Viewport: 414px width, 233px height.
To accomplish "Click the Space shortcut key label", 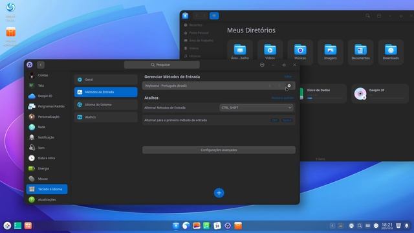I will point(287,120).
